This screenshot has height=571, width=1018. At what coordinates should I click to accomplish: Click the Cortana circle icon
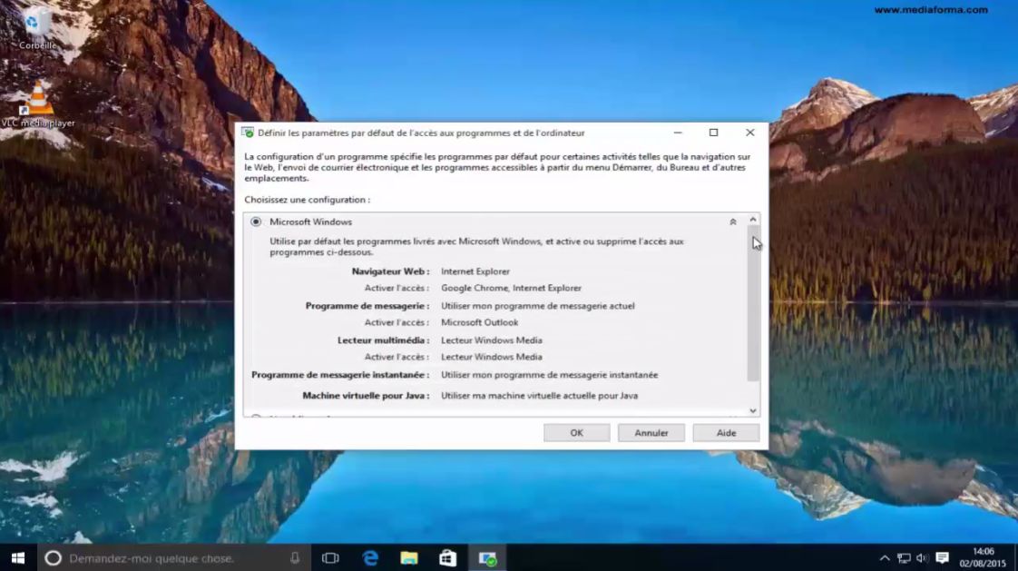tap(54, 558)
